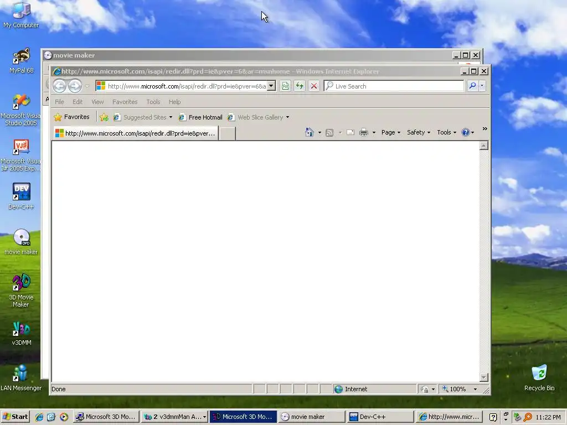Open the Recycle Bin

click(x=539, y=378)
